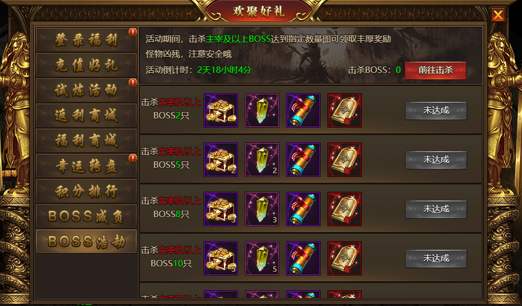Open the 试炼活动 tab
The width and height of the screenshot is (522, 306).
point(86,90)
